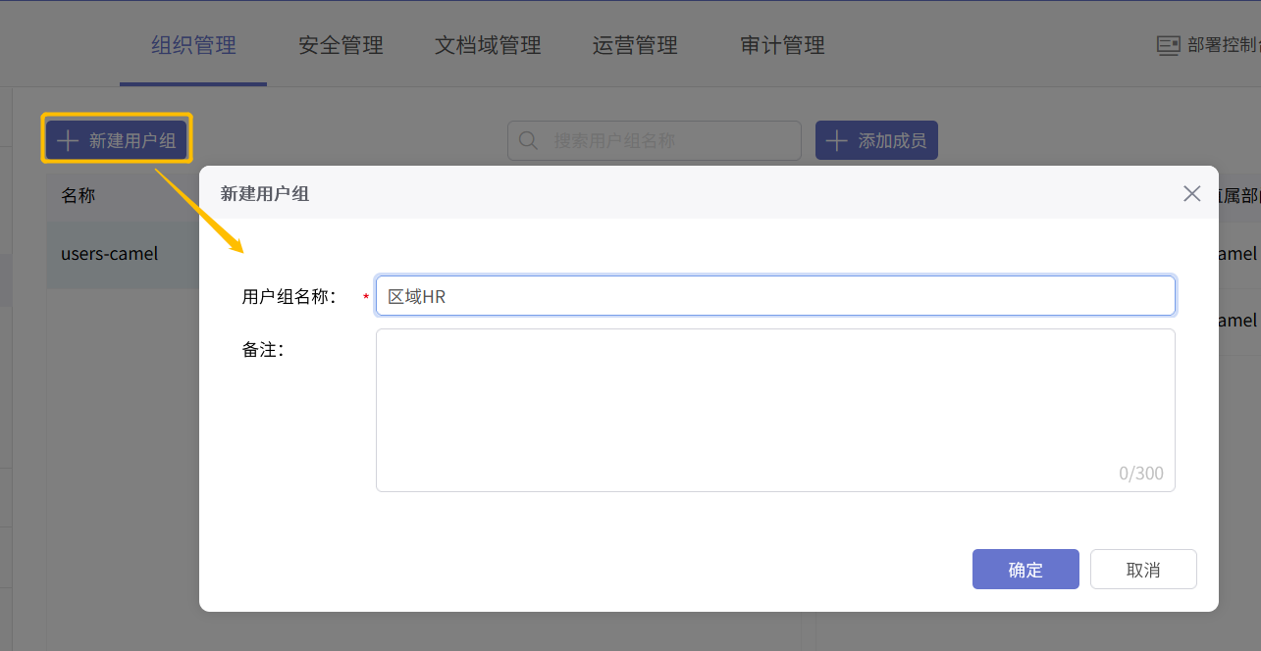The width and height of the screenshot is (1261, 651).
Task: Click into the 备注 text area
Action: 775,410
